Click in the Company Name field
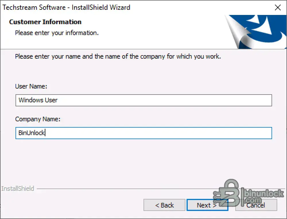The height and width of the screenshot is (219, 287). tap(144, 133)
